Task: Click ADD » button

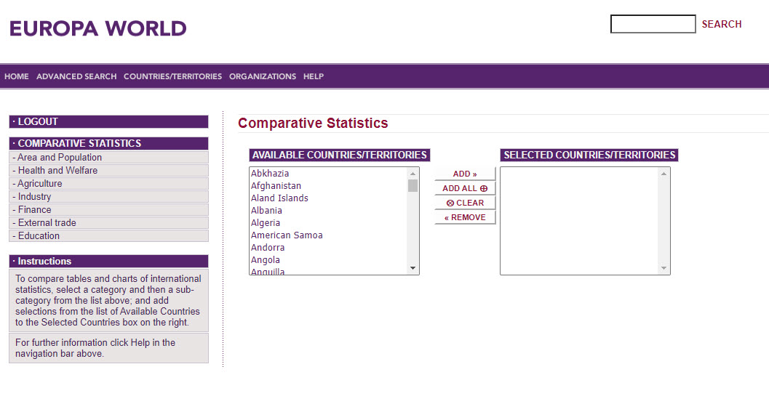Action: click(465, 174)
